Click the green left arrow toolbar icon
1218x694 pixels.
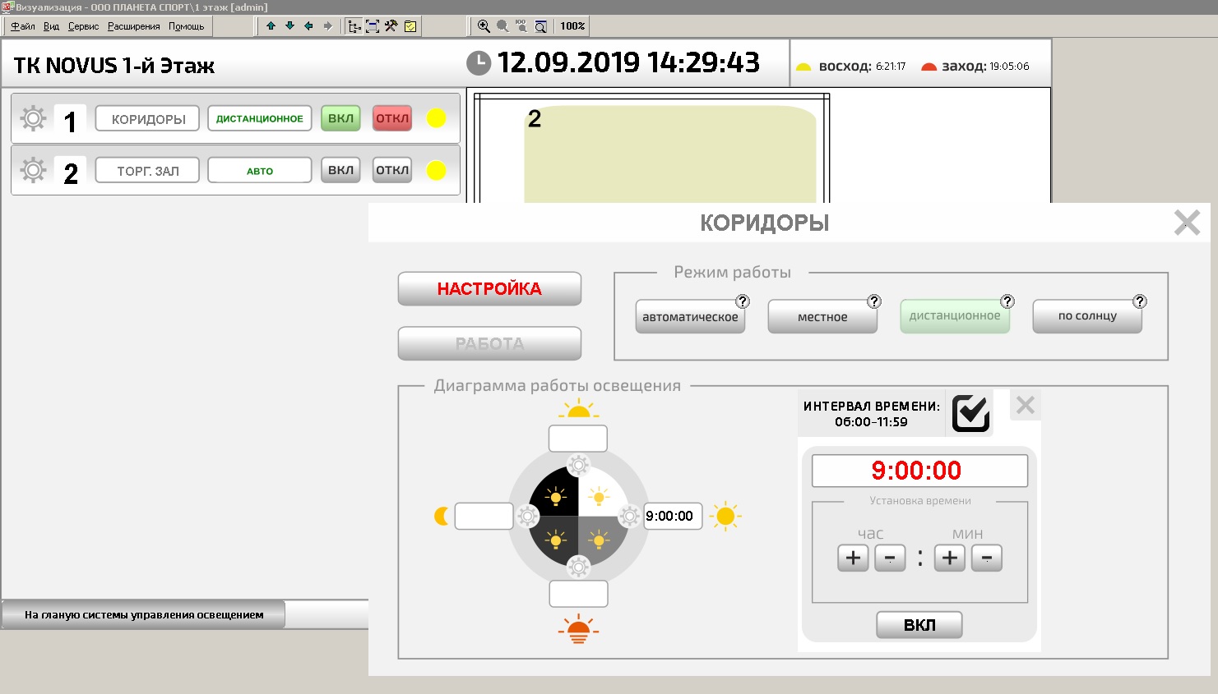308,26
